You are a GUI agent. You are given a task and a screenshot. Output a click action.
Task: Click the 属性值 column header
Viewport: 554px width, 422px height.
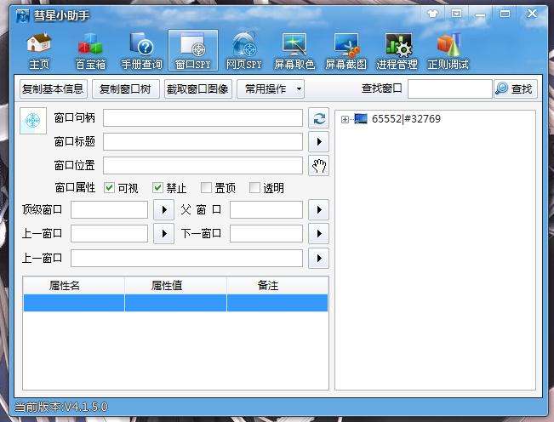click(175, 285)
